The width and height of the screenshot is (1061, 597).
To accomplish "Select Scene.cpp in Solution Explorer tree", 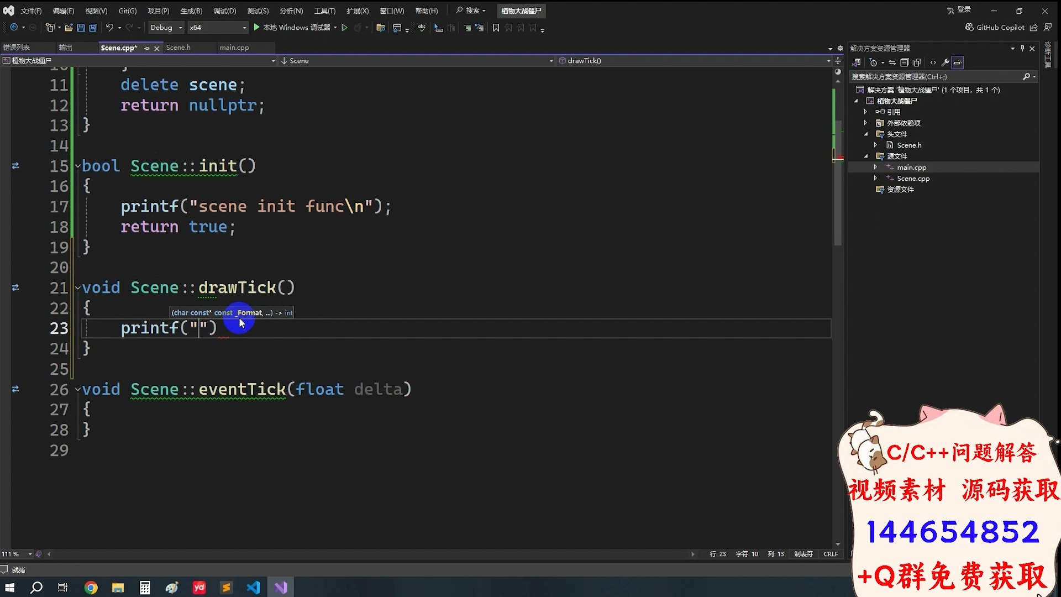I will point(913,179).
